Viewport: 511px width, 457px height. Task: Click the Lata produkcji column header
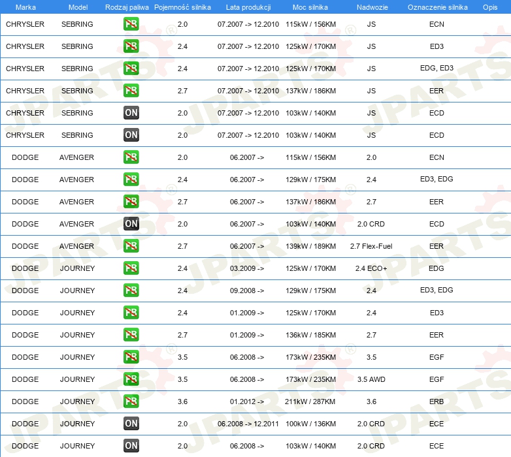(x=248, y=7)
